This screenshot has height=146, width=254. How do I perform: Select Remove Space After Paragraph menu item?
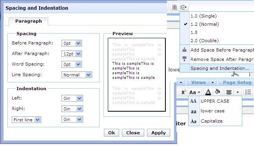(x=217, y=59)
